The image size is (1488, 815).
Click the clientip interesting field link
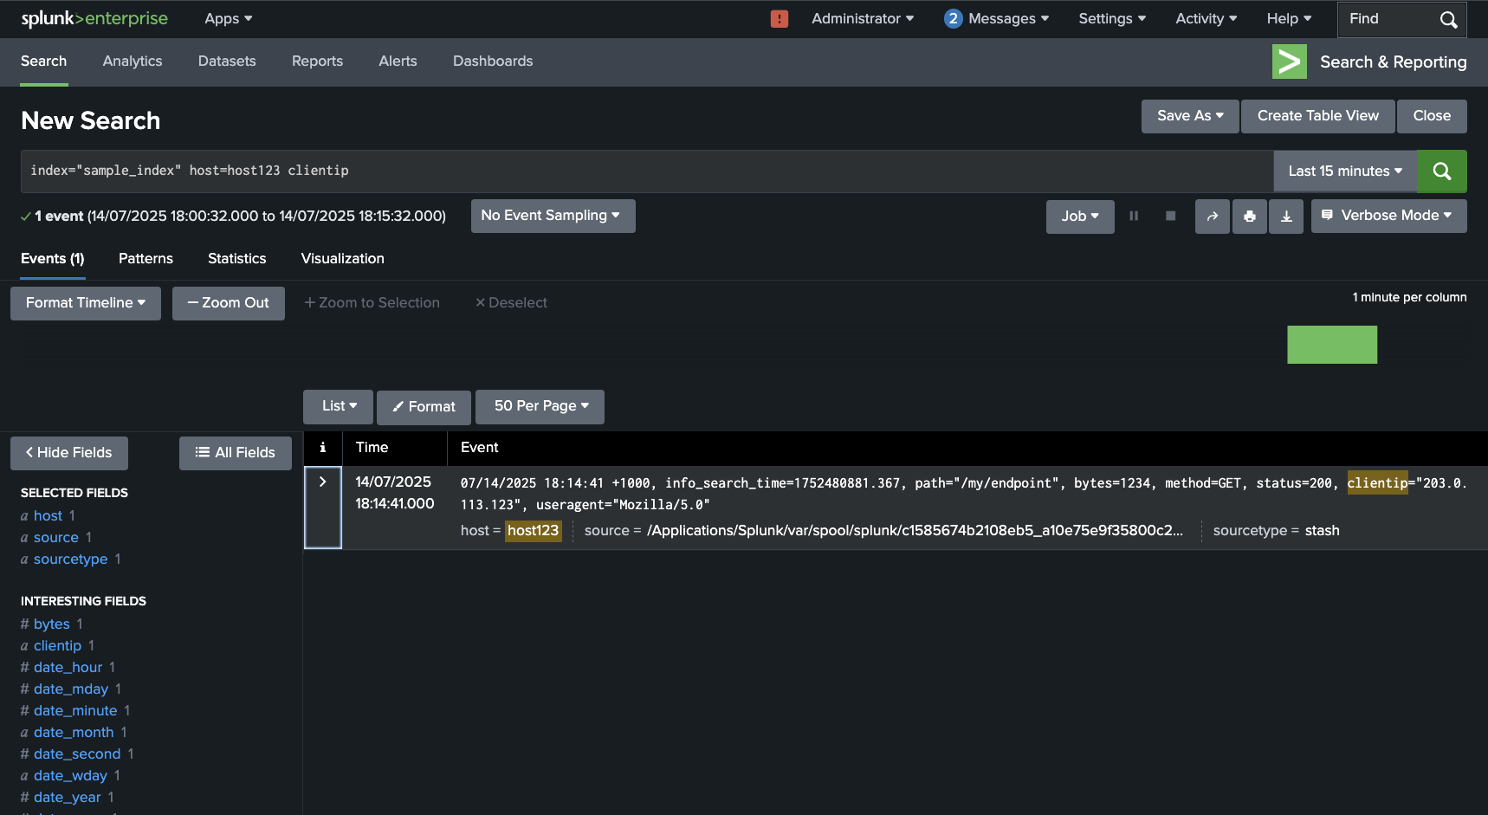(57, 646)
